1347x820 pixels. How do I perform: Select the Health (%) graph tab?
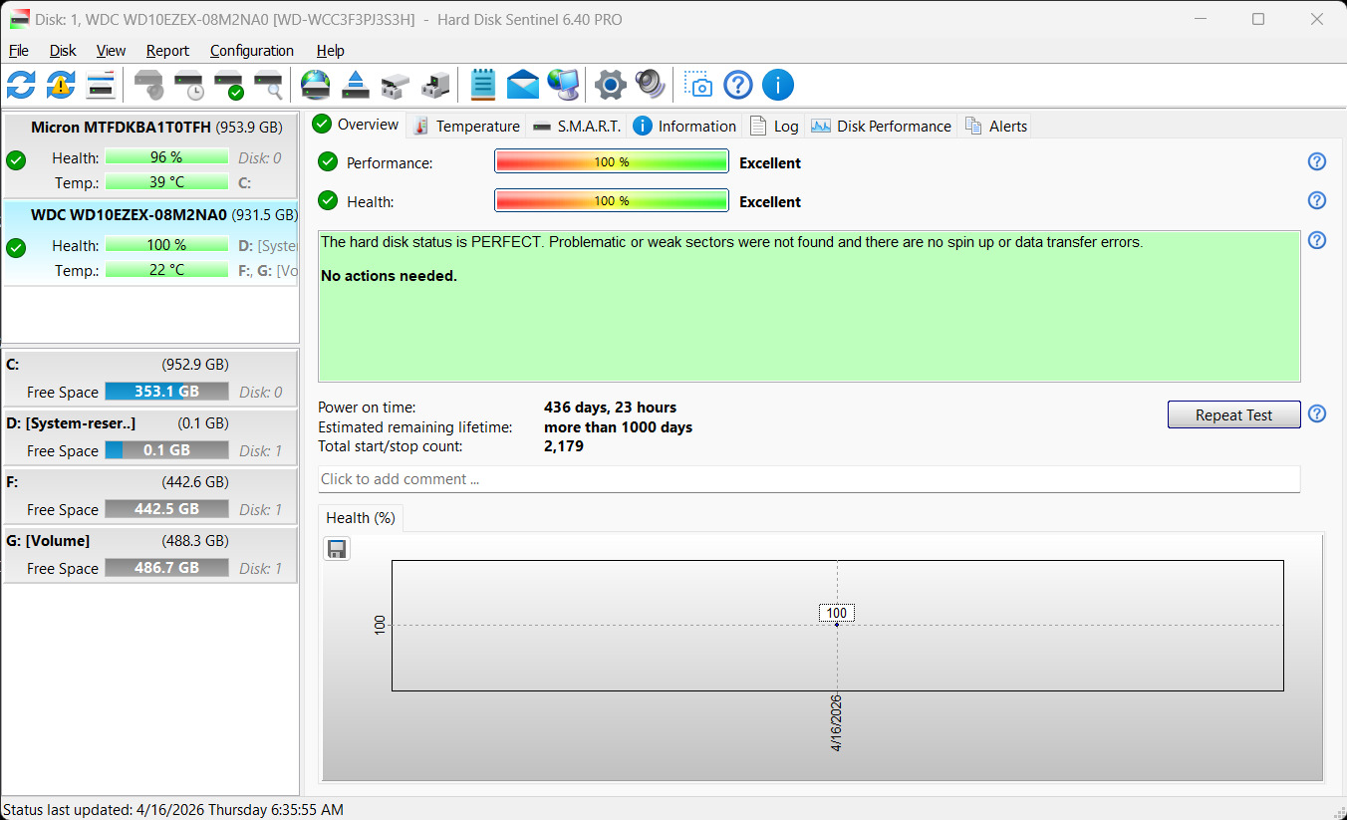click(361, 518)
